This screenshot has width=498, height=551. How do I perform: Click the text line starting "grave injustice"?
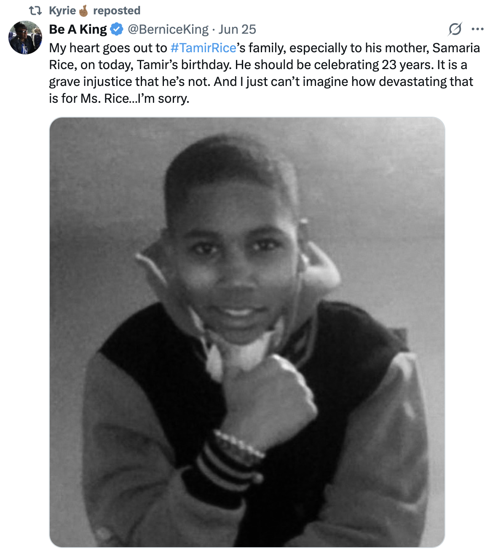tap(261, 82)
